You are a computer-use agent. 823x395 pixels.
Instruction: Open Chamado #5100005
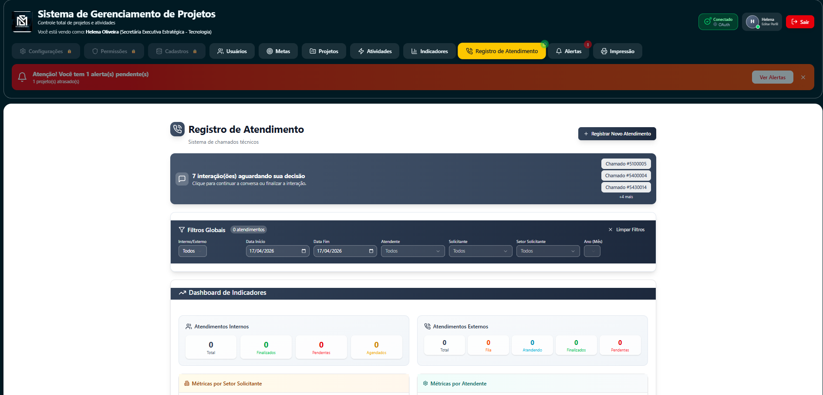point(626,164)
